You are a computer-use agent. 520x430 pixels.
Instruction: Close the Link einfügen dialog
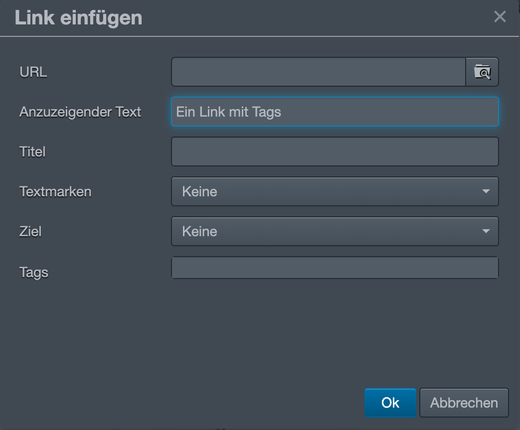point(500,16)
